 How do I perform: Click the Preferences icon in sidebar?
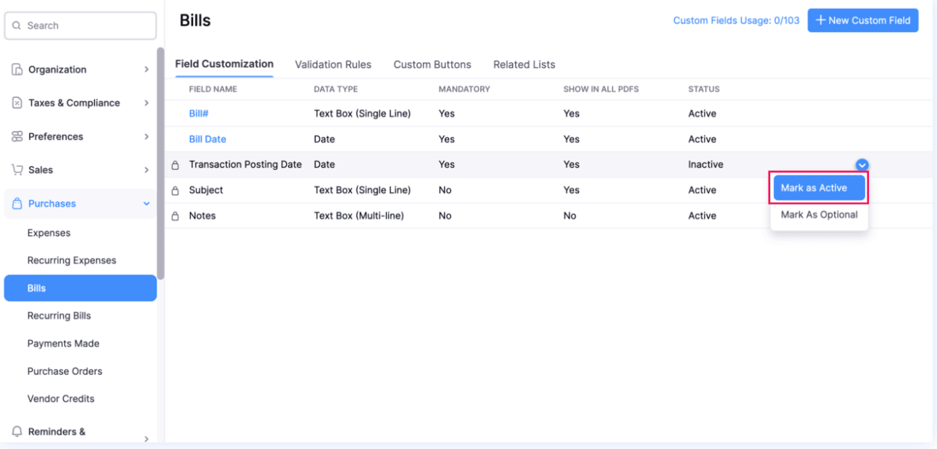click(16, 137)
